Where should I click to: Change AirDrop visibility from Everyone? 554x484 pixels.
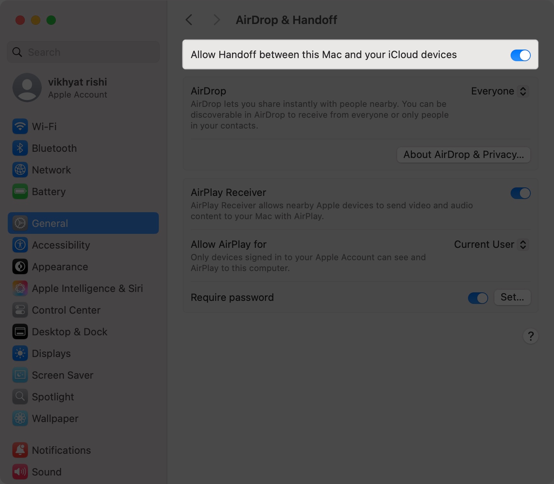pos(499,91)
